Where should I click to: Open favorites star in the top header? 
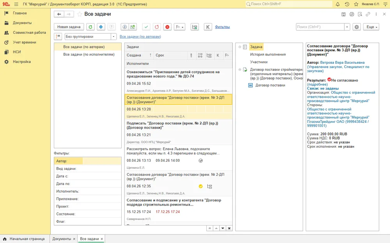point(356,4)
